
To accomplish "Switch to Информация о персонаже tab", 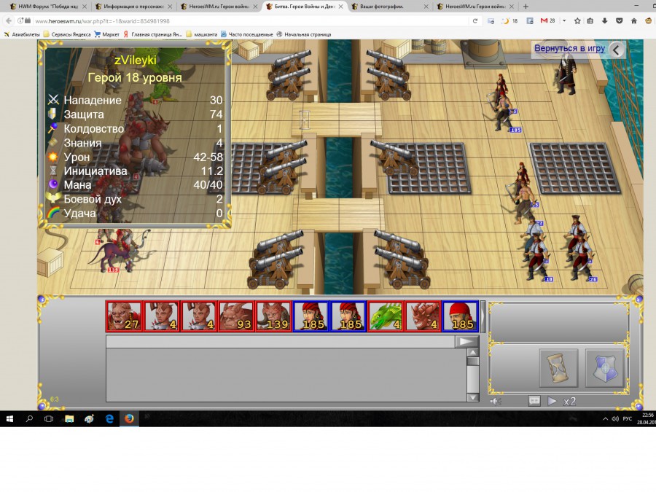I will click(x=133, y=7).
